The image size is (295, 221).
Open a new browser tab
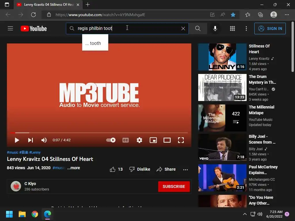pyautogui.click(x=88, y=5)
